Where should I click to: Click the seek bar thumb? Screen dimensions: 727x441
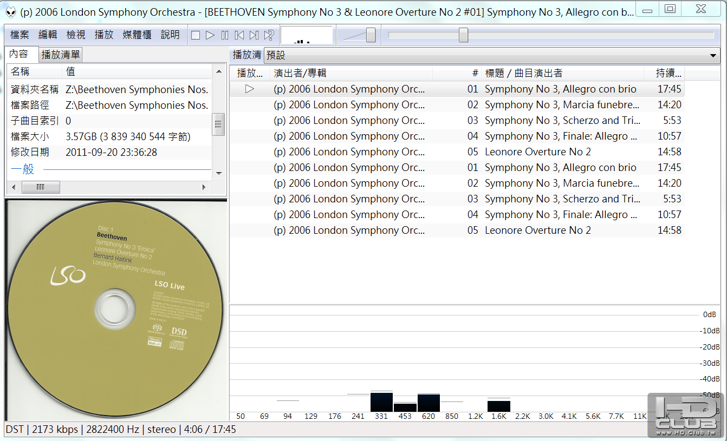[x=463, y=35]
